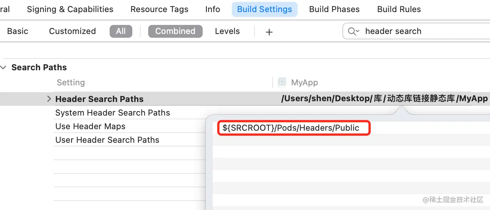
Task: Click the plus add build setting icon
Action: [x=269, y=32]
